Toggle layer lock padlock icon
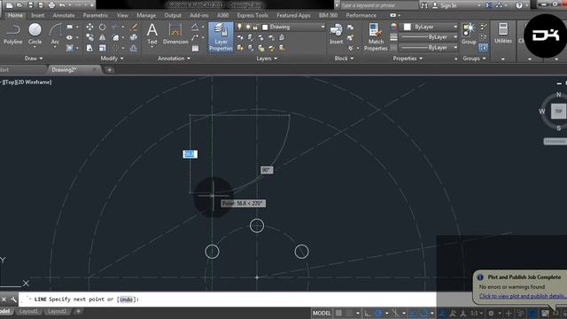The height and width of the screenshot is (319, 567). coord(255,27)
